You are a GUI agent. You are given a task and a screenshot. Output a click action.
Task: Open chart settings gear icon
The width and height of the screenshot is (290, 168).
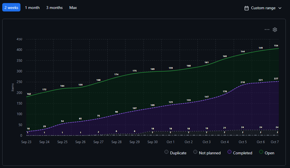click(x=275, y=30)
